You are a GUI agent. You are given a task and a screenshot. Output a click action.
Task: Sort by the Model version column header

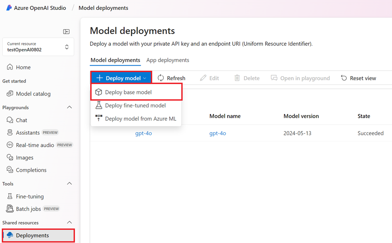point(301,116)
